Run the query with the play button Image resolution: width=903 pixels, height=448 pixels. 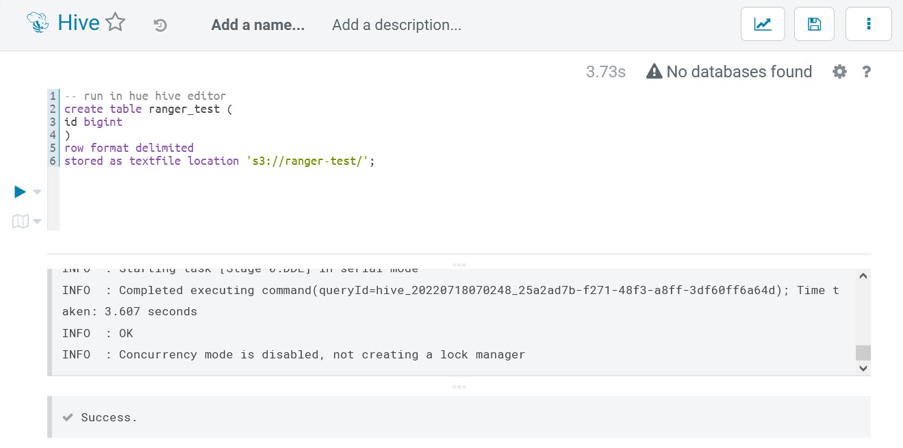click(21, 192)
